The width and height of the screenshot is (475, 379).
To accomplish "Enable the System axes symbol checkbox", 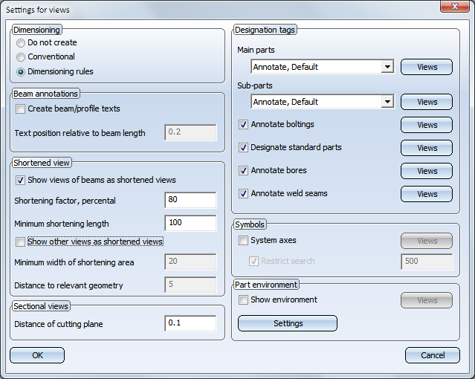I will click(243, 241).
